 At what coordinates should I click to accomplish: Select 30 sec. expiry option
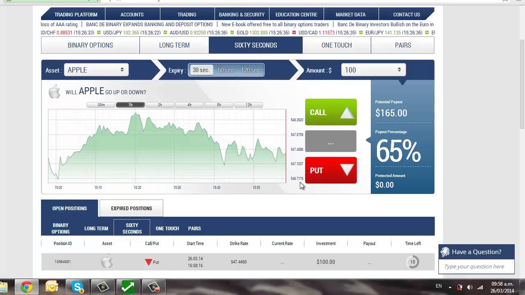click(201, 70)
